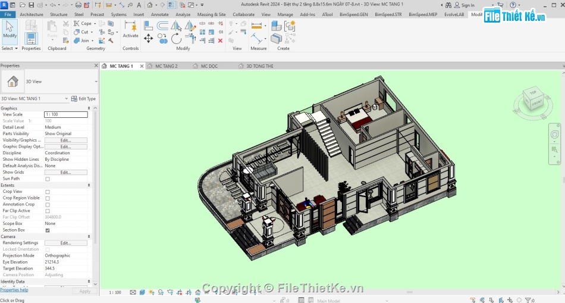
Task: Switch to the MC DOC view tab
Action: tap(209, 66)
